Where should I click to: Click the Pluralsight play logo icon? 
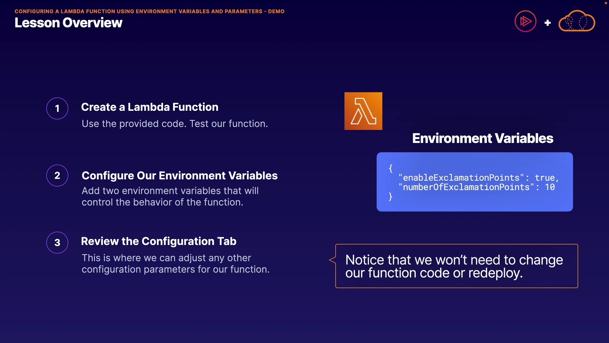pyautogui.click(x=525, y=21)
